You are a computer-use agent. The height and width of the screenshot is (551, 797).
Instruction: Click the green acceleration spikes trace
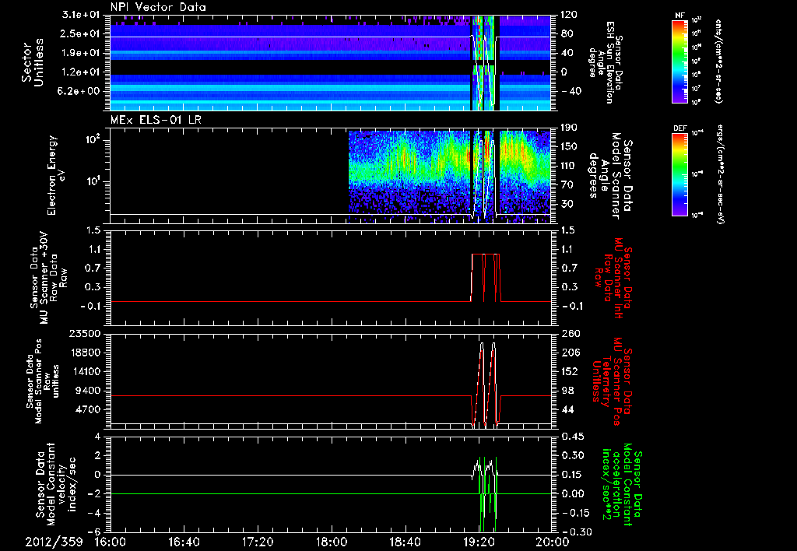point(487,493)
